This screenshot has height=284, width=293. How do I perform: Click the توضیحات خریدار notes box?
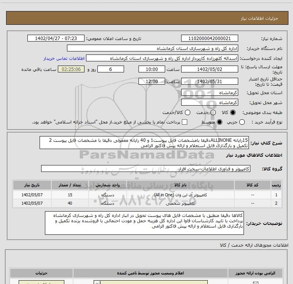click(x=144, y=223)
